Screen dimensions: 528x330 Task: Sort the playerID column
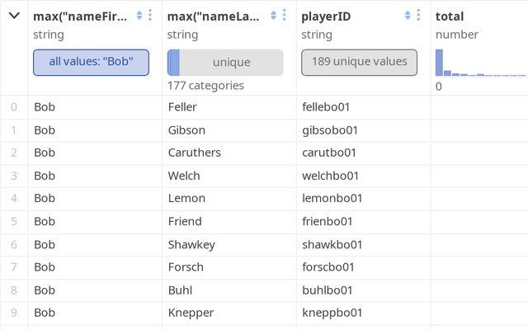(408, 16)
